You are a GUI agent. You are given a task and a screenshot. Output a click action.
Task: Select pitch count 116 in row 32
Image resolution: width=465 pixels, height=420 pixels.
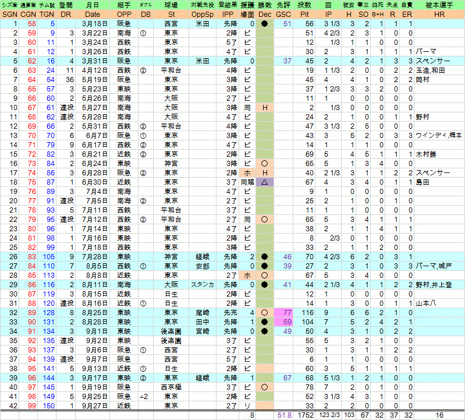(307, 313)
